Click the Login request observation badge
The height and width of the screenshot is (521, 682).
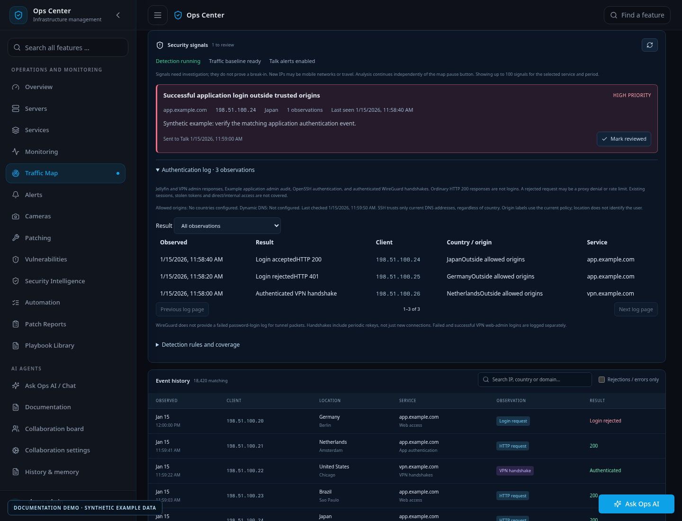pos(513,421)
